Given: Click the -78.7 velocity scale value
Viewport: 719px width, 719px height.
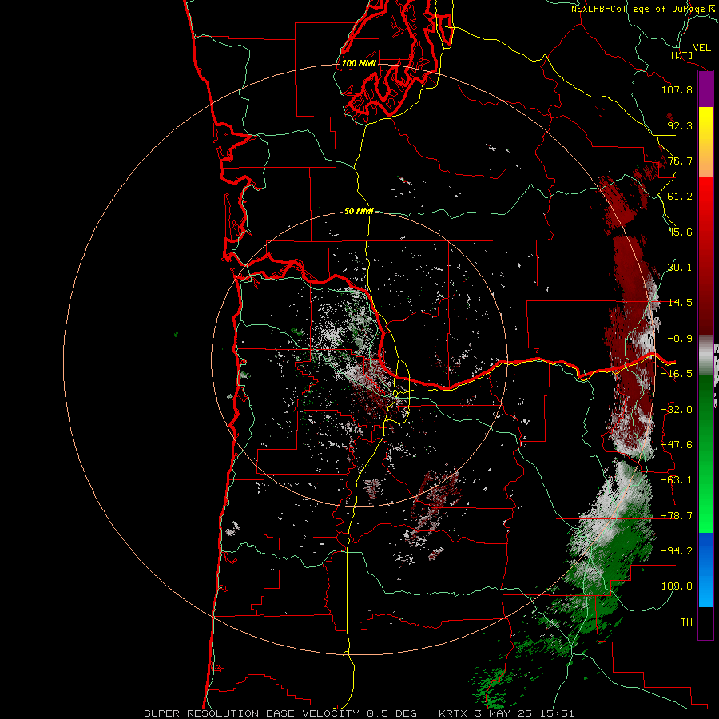Looking at the screenshot, I should pos(677,516).
